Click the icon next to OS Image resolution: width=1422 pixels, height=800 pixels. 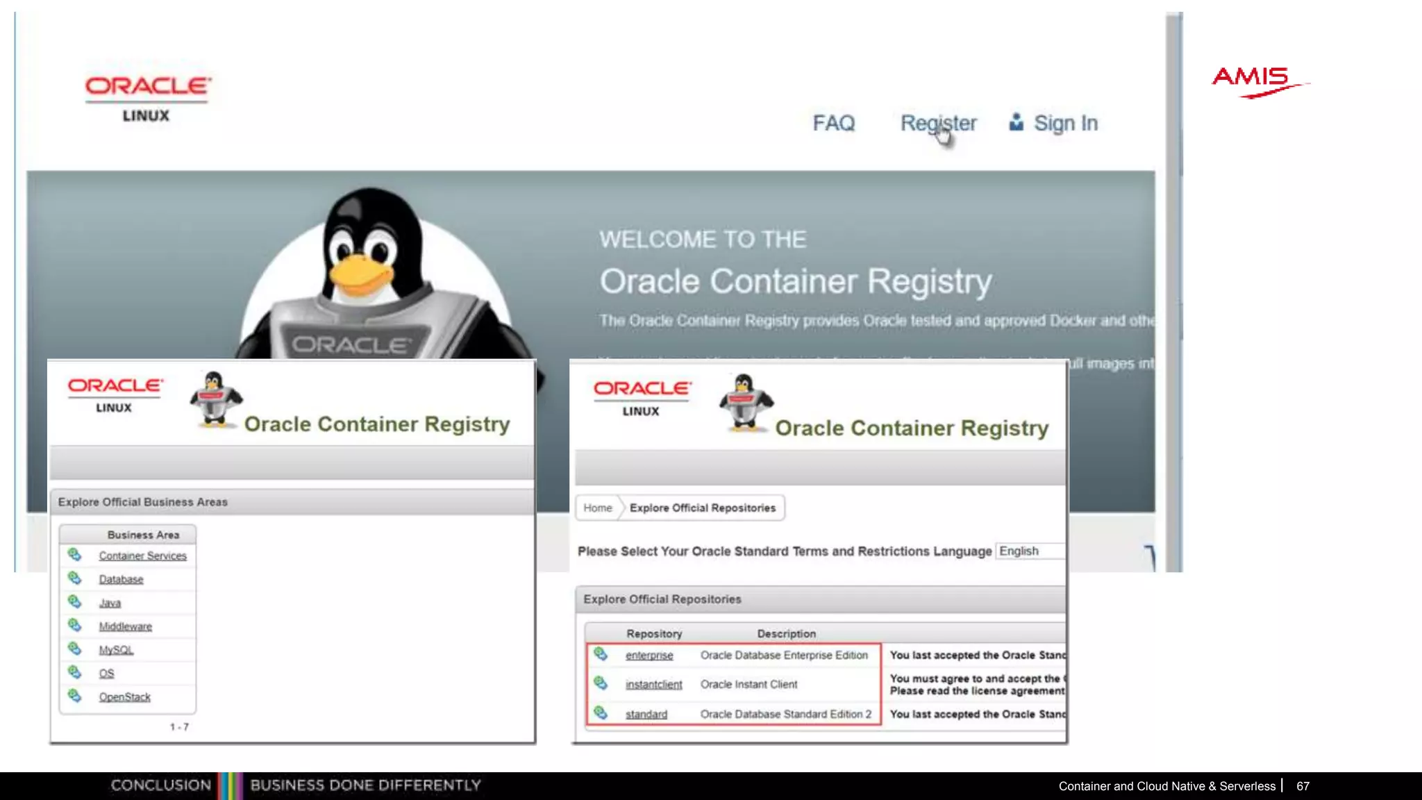click(x=74, y=673)
